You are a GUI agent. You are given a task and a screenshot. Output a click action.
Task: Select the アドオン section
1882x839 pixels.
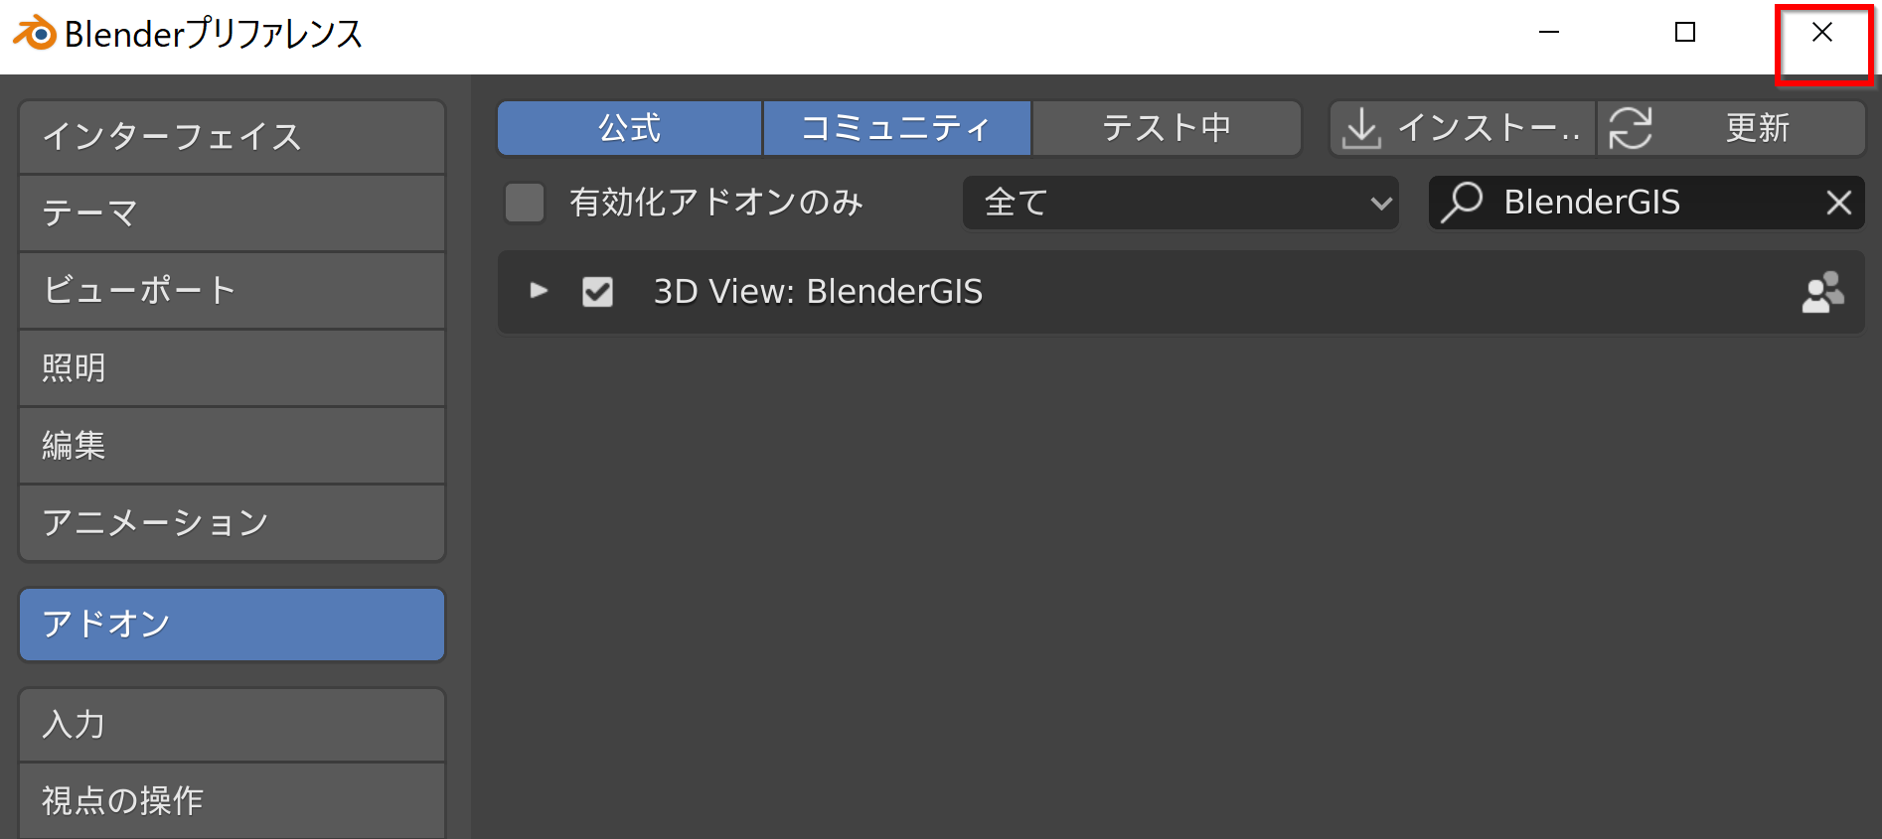click(232, 625)
